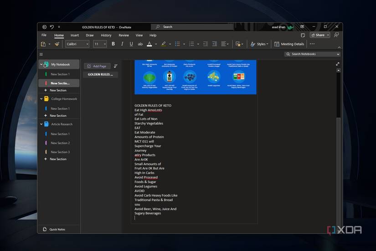The height and width of the screenshot is (251, 376).
Task: Open Quick Notes at sidebar bottom
Action: click(x=54, y=230)
